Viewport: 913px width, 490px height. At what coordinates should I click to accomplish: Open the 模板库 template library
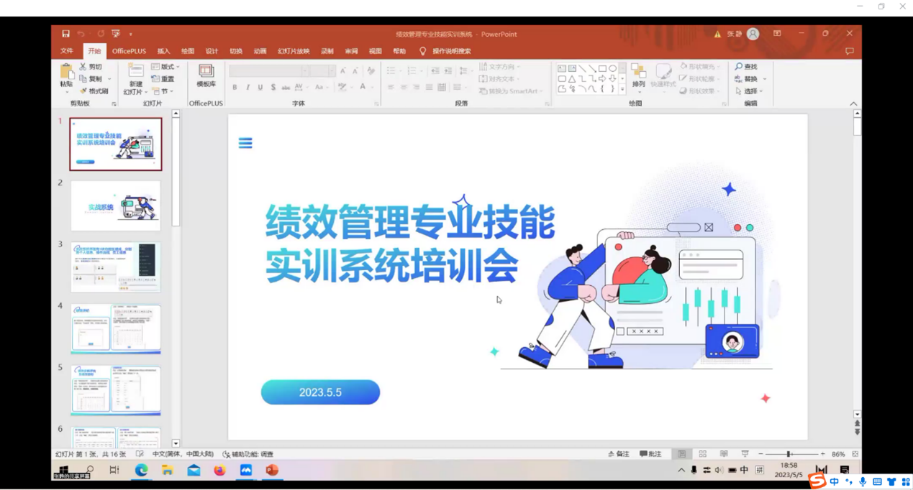pos(206,75)
